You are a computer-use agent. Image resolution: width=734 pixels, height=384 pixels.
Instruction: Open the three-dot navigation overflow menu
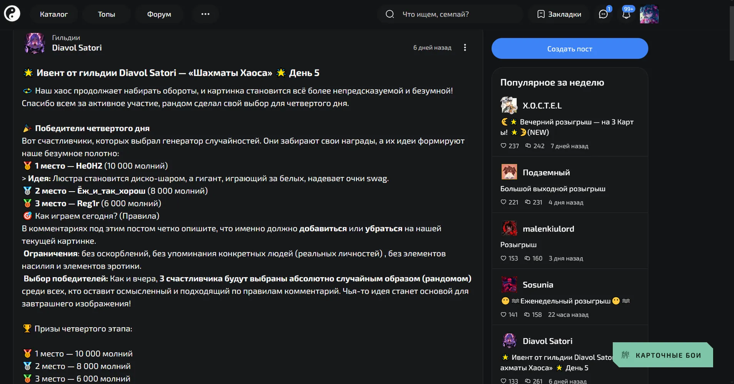tap(205, 14)
